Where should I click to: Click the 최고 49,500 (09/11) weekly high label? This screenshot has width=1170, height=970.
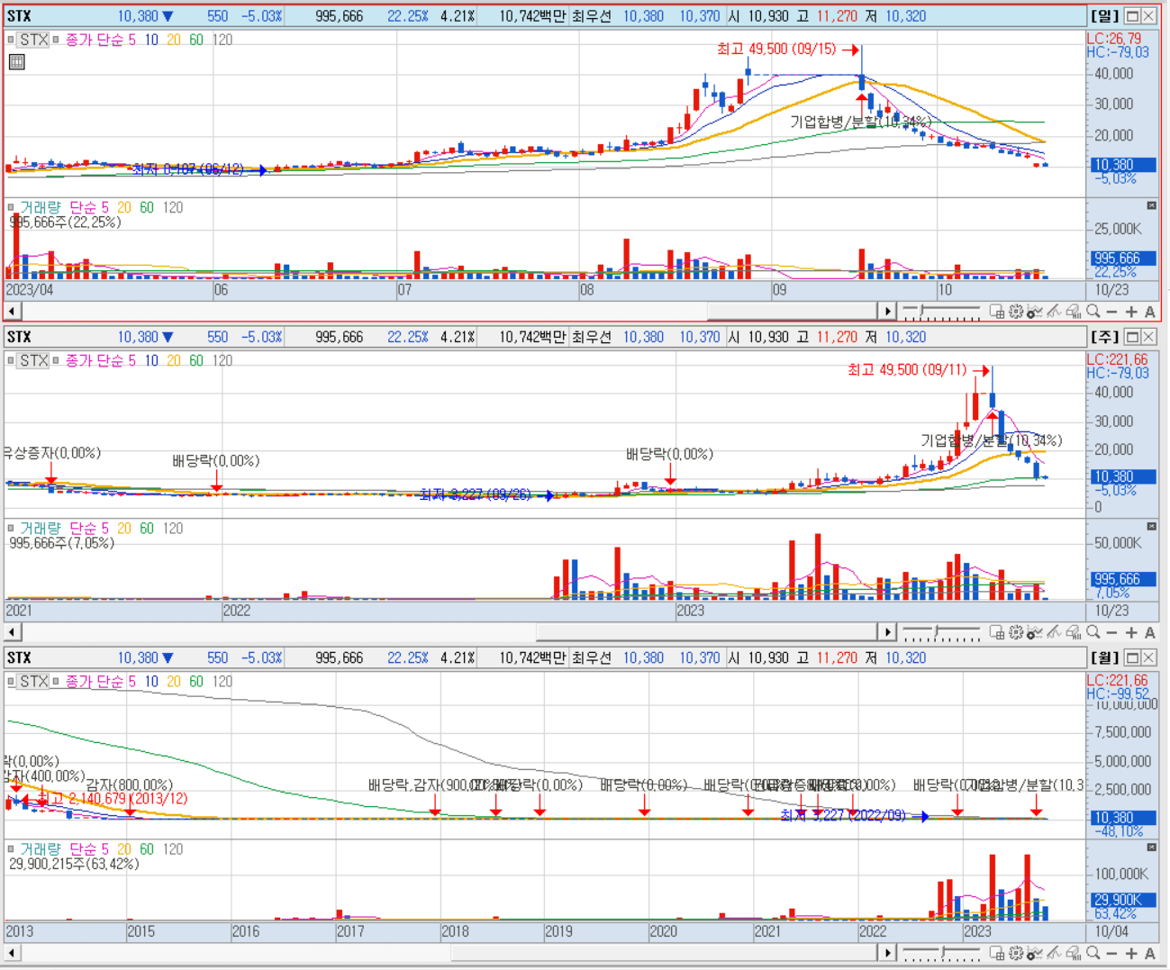click(x=907, y=369)
